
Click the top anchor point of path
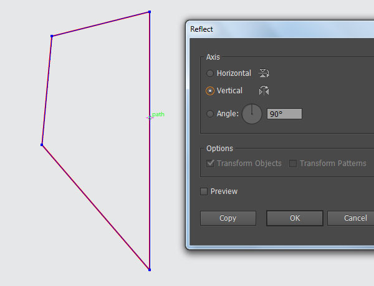(x=150, y=12)
